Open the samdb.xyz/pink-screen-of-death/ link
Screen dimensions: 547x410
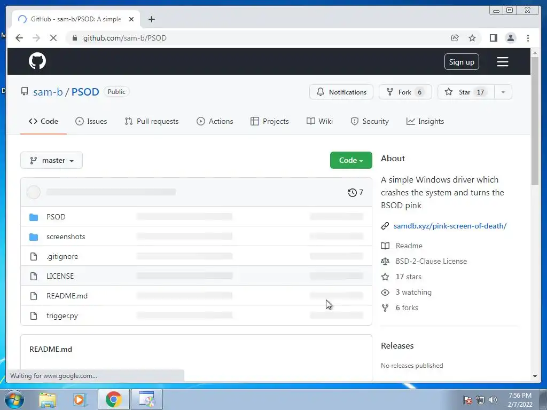(450, 226)
